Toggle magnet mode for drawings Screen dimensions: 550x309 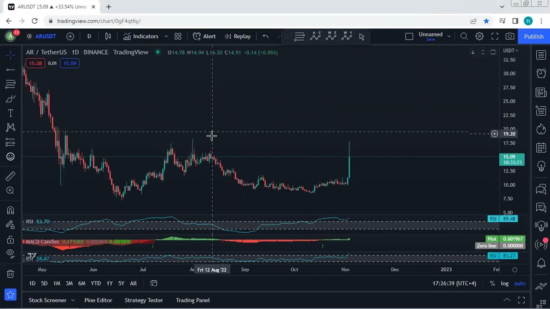(x=11, y=210)
